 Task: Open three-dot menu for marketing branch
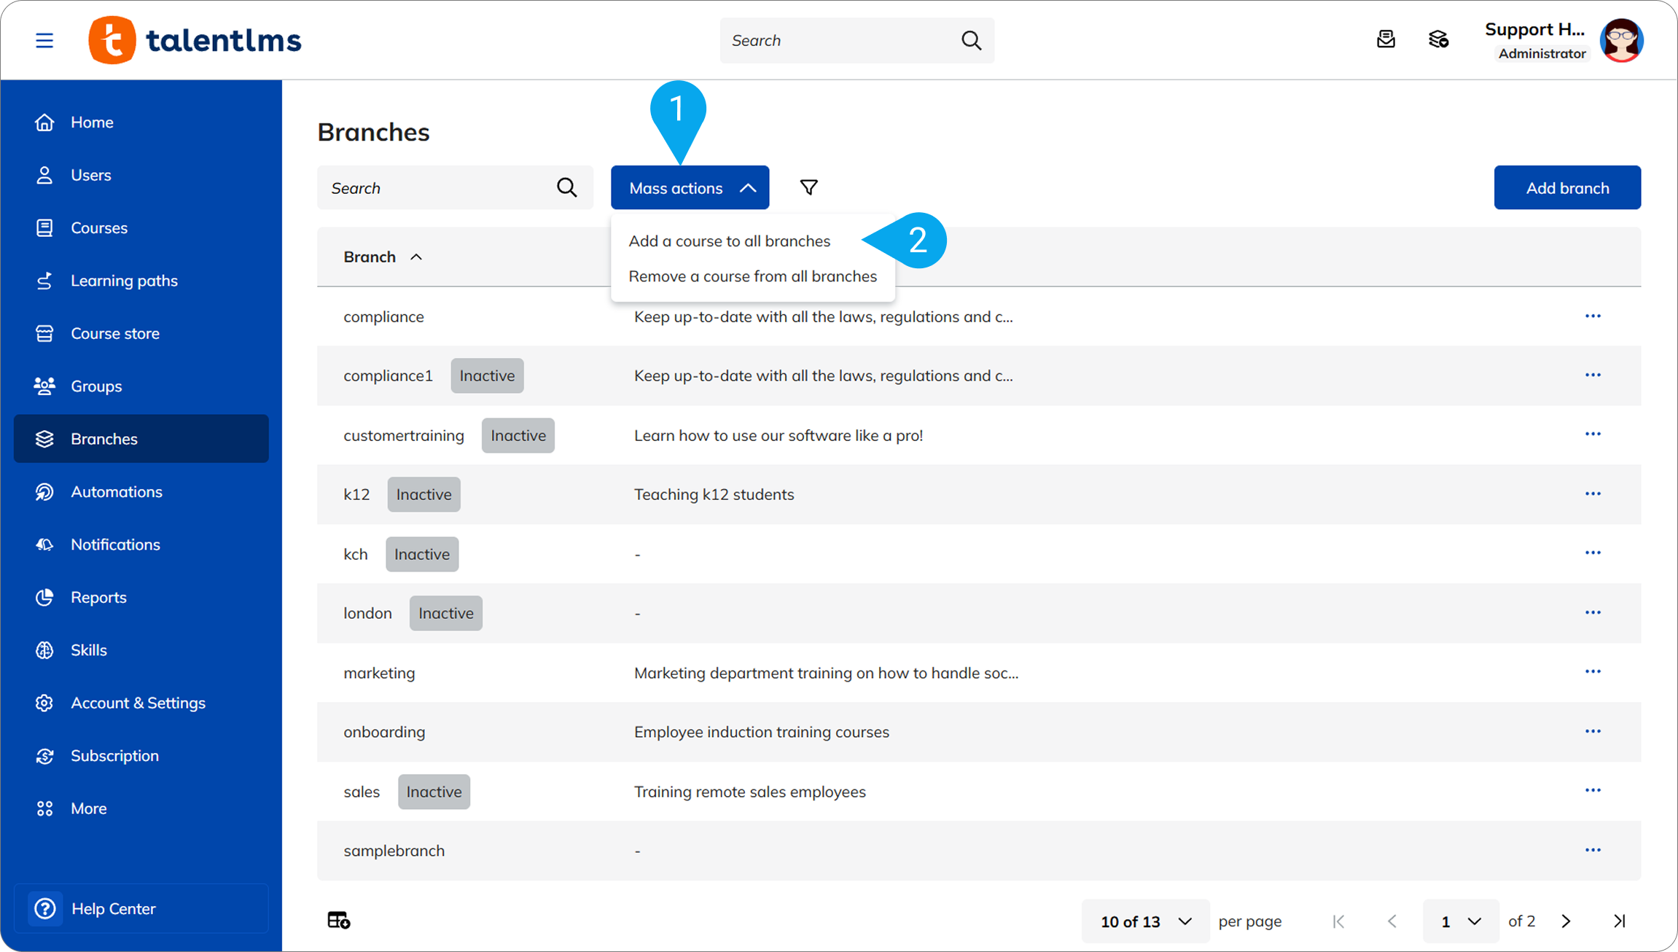1593,671
